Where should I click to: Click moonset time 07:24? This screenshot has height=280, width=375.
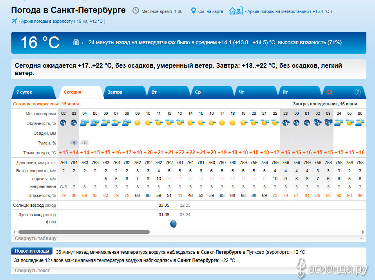coord(185,215)
